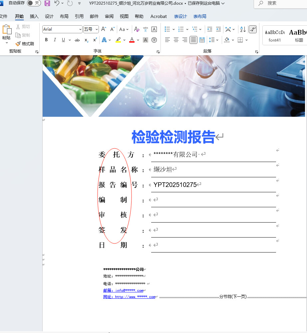Toggle AutoSave (自动保存) switch
This screenshot has height=333, width=307.
click(34, 3)
